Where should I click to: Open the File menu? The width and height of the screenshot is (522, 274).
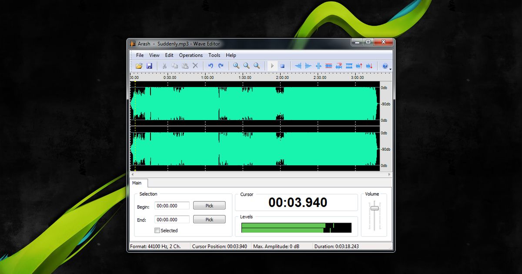(140, 55)
